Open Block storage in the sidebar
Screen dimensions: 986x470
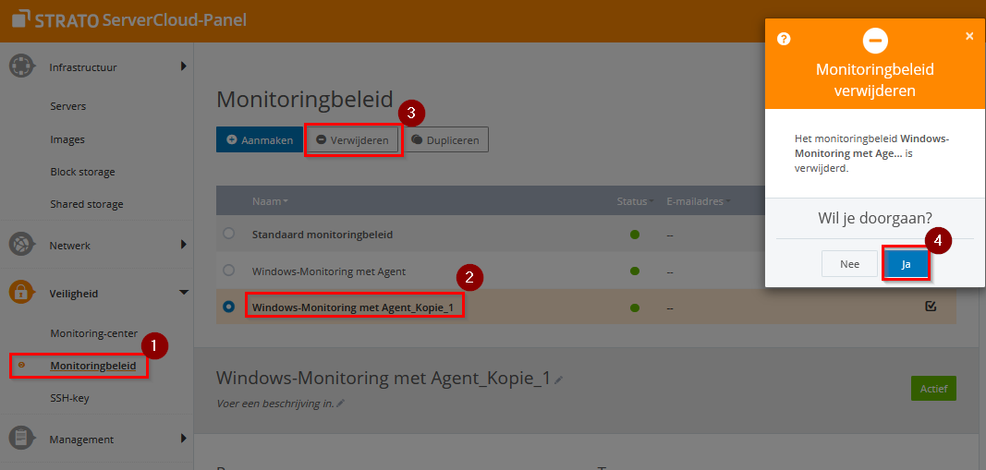pyautogui.click(x=82, y=172)
